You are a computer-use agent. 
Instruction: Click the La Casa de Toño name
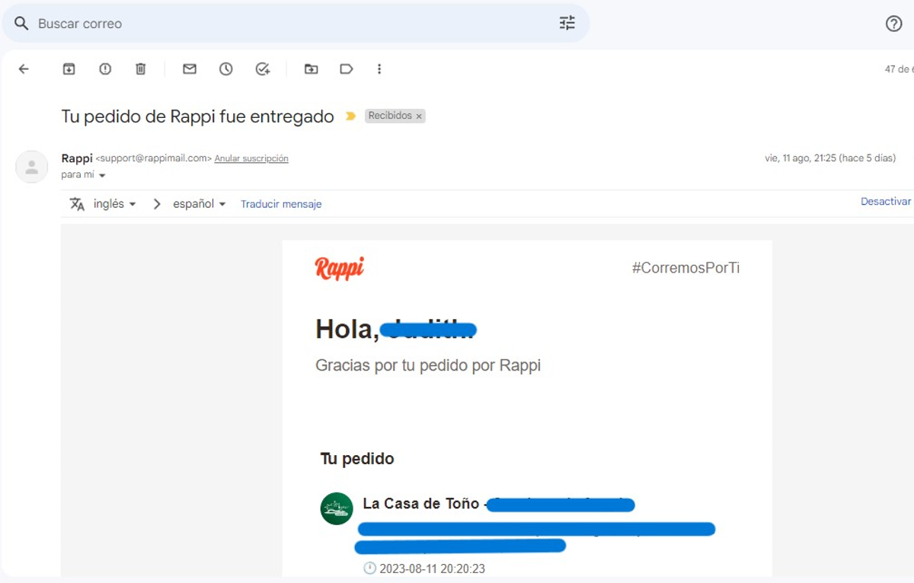[421, 504]
